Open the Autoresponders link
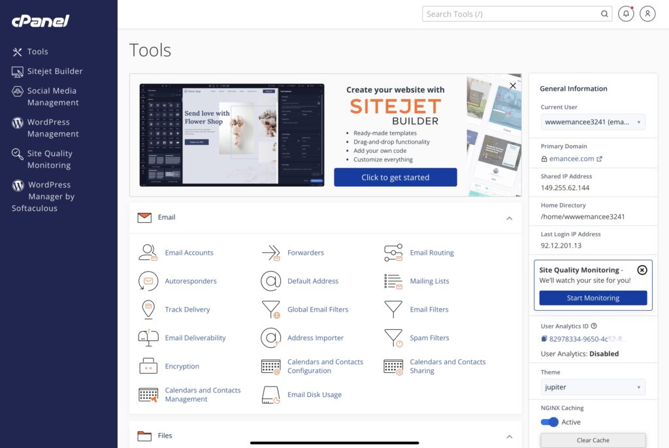This screenshot has height=448, width=669. pyautogui.click(x=191, y=281)
